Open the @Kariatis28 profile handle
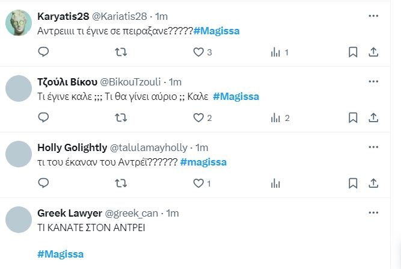401x269 pixels. (120, 16)
